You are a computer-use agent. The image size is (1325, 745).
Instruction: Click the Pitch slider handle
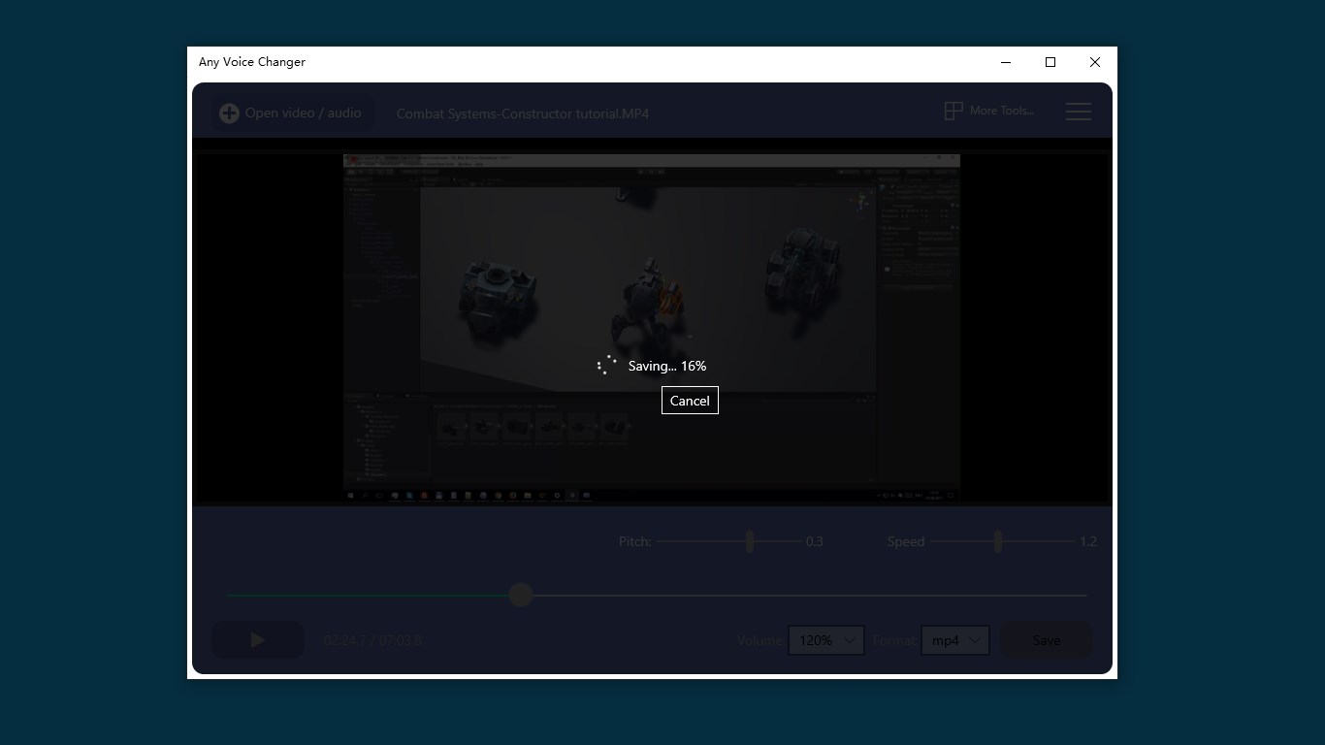749,540
